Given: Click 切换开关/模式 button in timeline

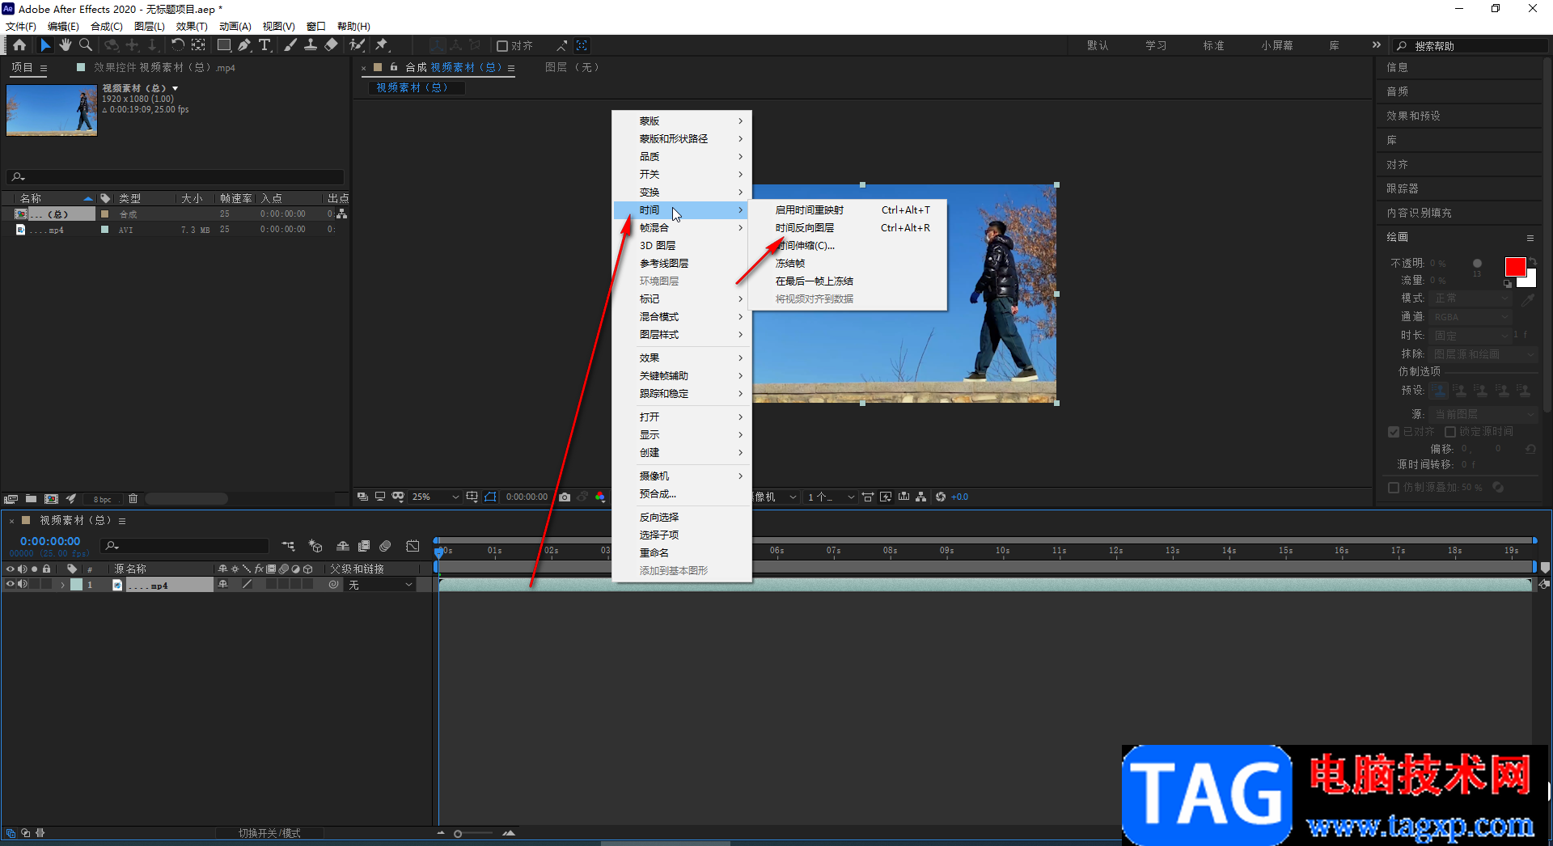Looking at the screenshot, I should (269, 833).
